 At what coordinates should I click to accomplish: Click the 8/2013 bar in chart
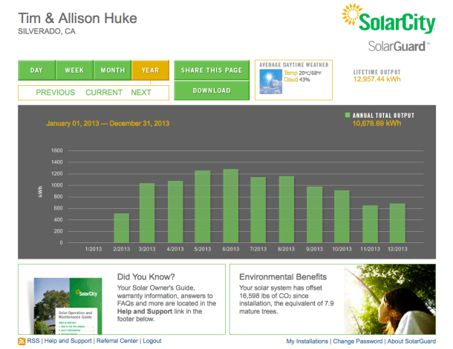(287, 209)
